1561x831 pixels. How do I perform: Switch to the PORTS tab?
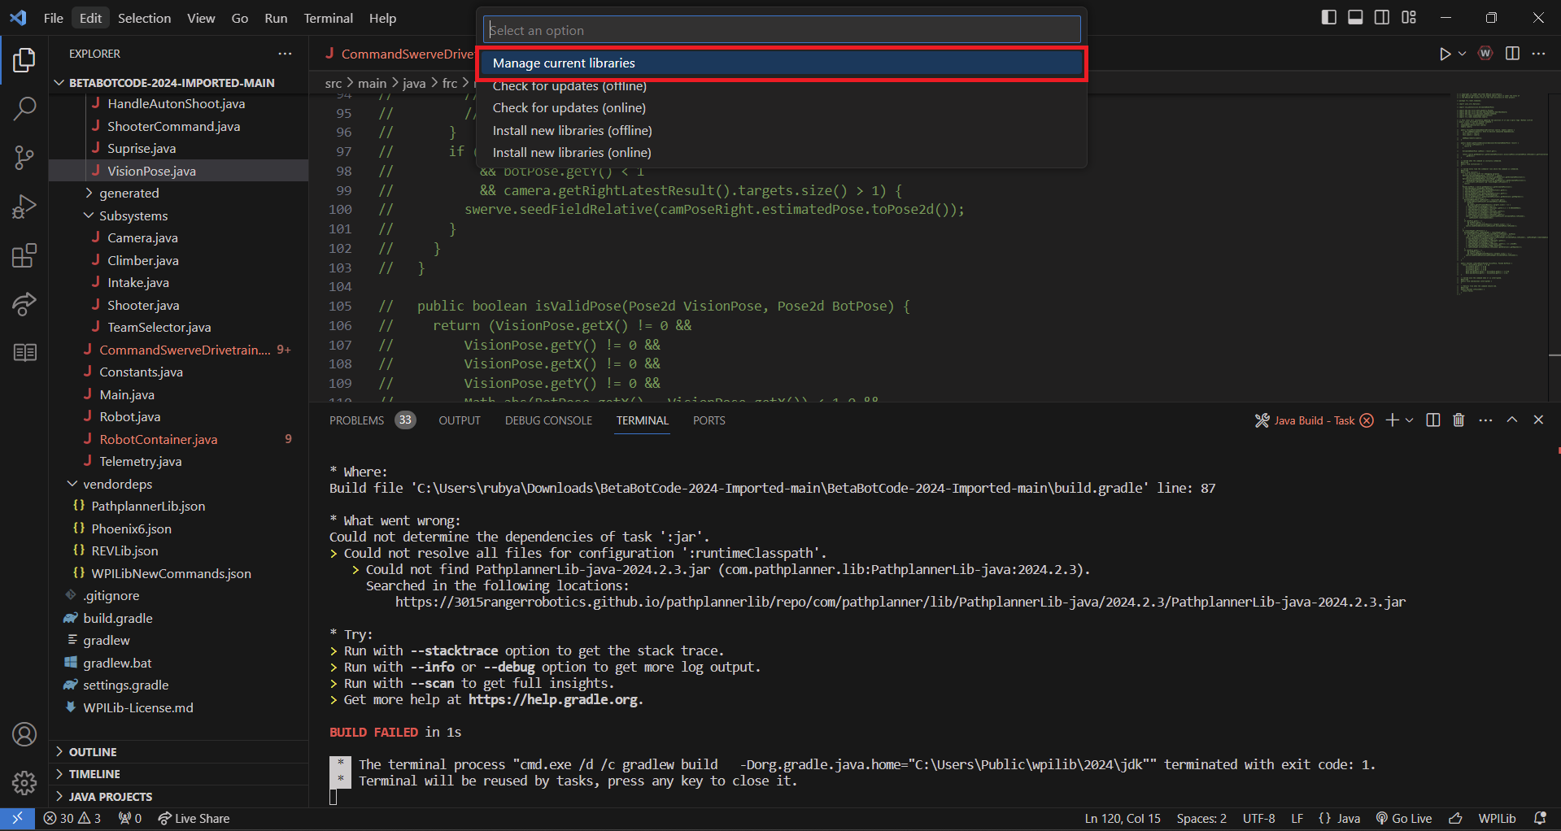pyautogui.click(x=709, y=420)
